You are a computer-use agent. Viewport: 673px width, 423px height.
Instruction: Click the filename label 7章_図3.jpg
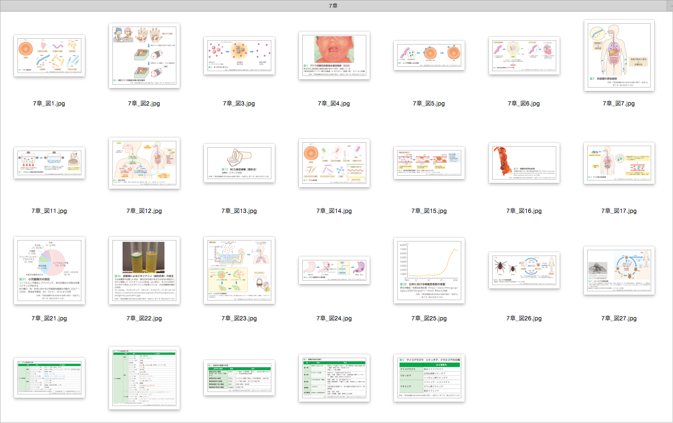point(239,104)
